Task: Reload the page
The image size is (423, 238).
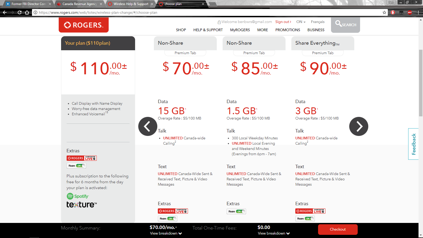Action: click(20, 12)
